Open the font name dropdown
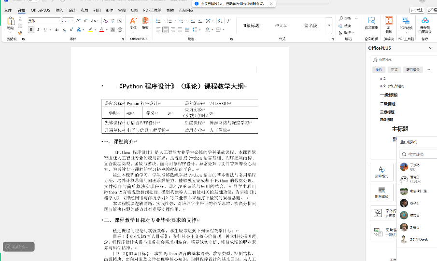Viewport: 437px width, 261px height. [x=59, y=21]
